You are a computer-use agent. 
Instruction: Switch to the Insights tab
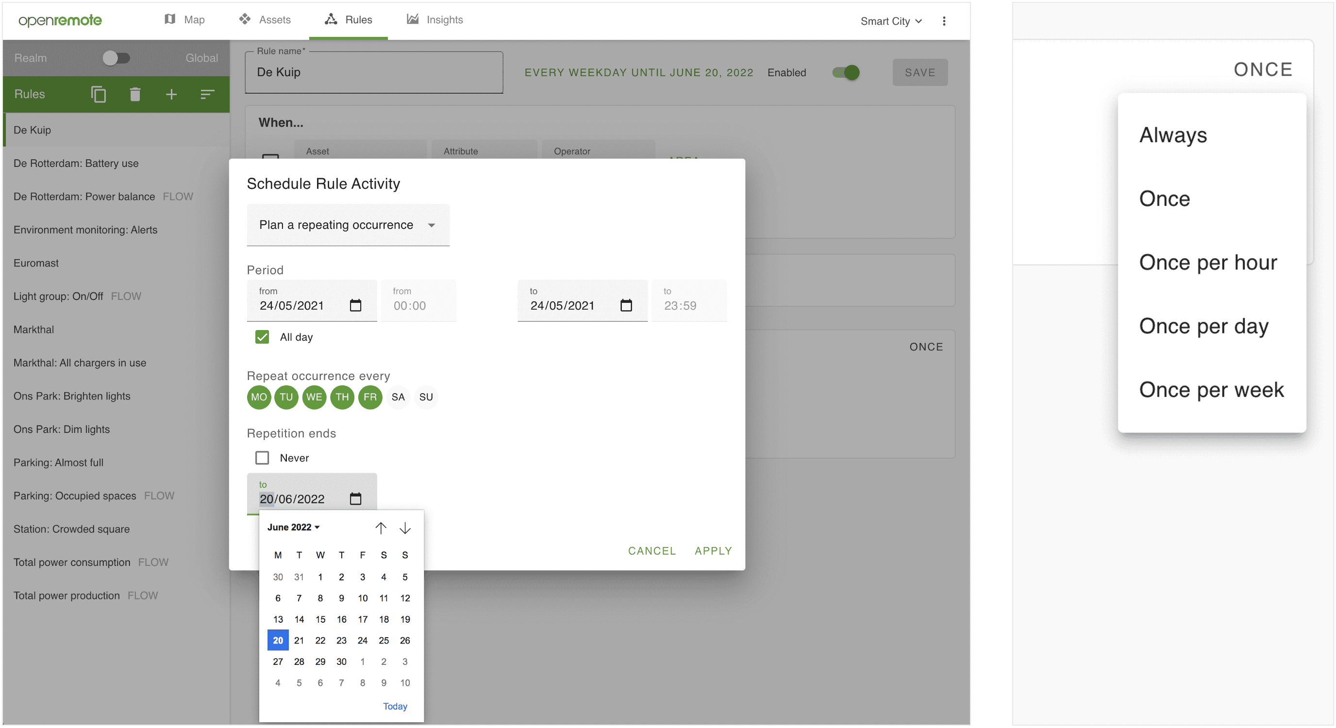tap(434, 20)
